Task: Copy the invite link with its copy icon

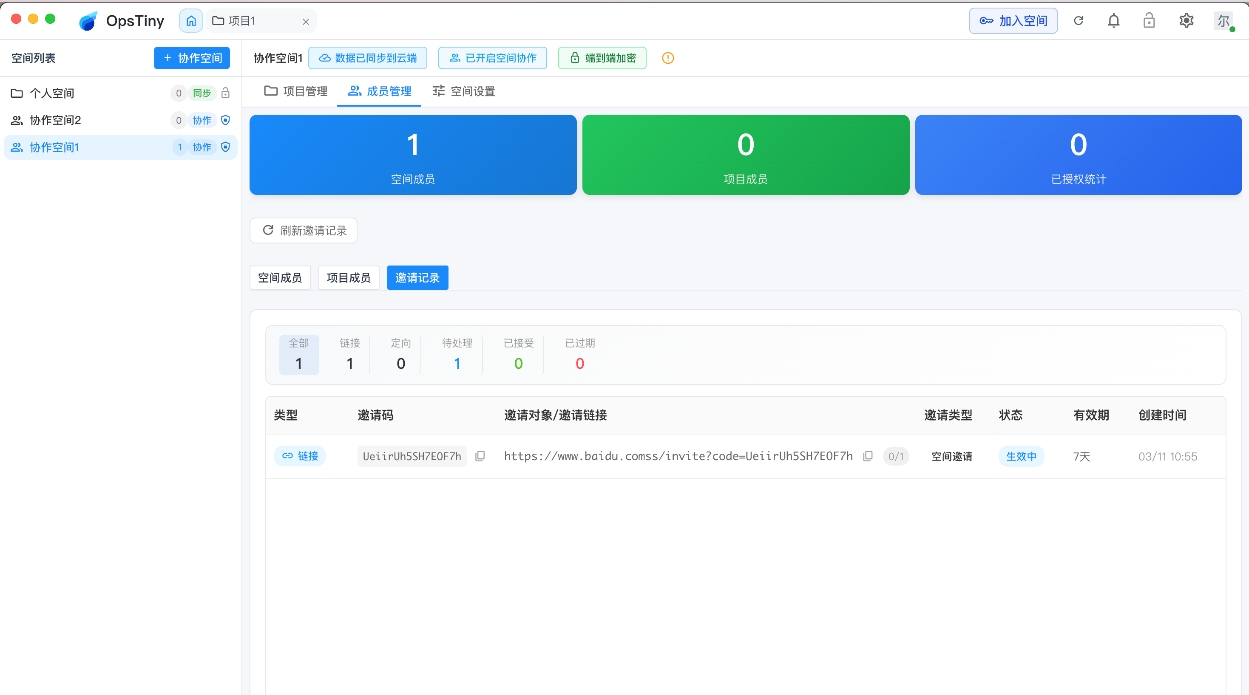Action: (x=868, y=456)
